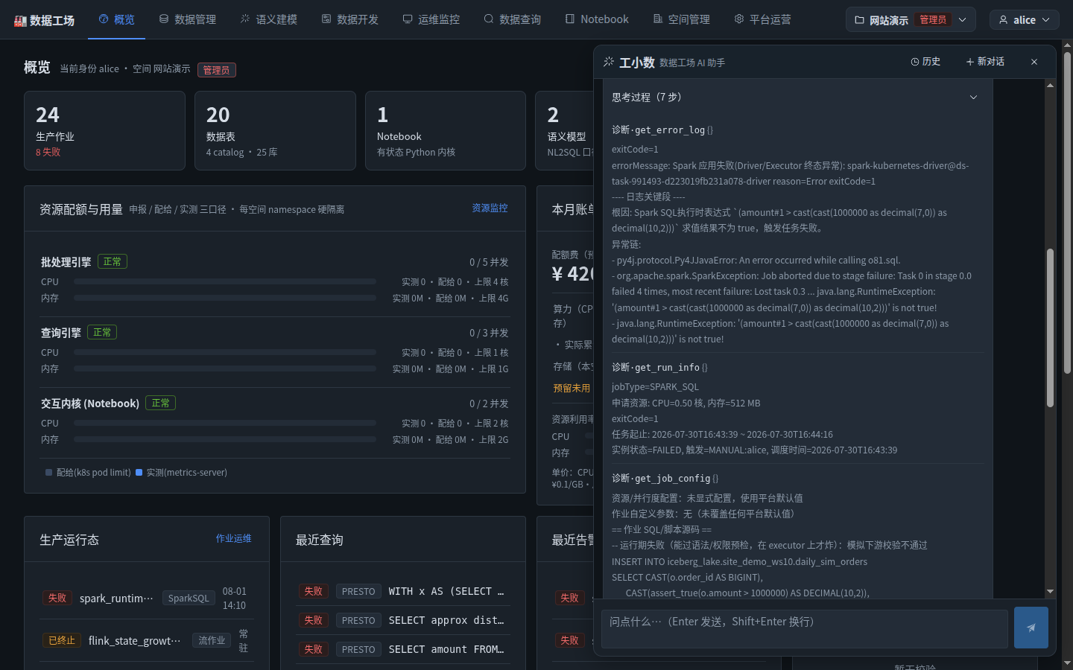The width and height of the screenshot is (1073, 670).
Task: Go to 语义建模 section
Action: coord(269,19)
